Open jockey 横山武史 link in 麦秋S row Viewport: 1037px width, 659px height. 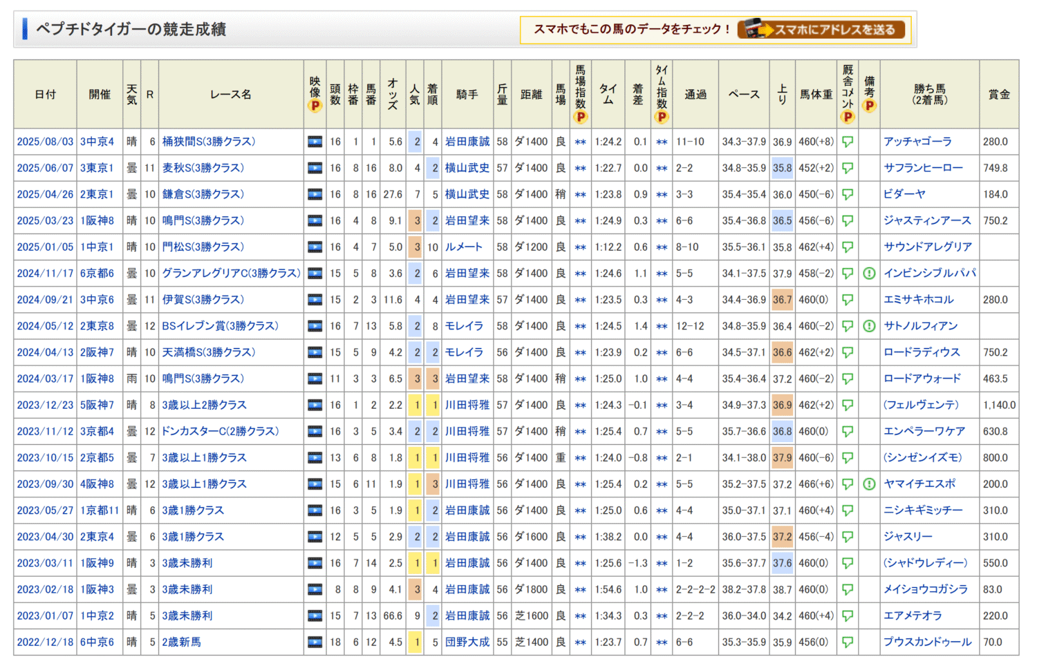467,168
